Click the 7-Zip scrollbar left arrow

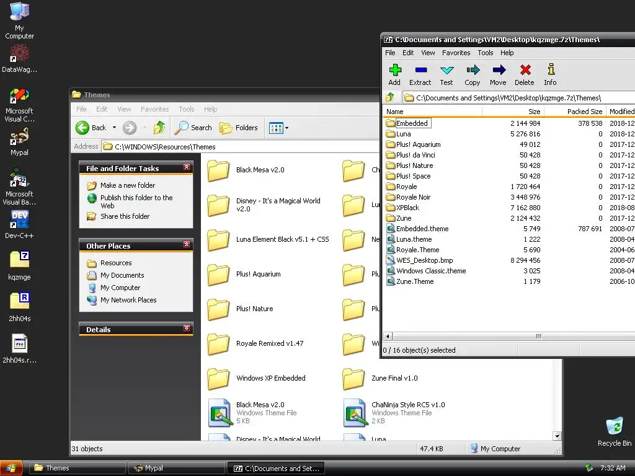coord(388,337)
